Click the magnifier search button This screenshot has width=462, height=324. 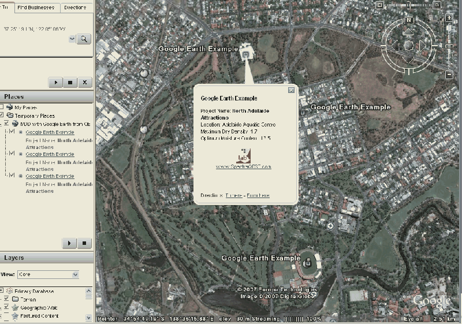click(84, 39)
